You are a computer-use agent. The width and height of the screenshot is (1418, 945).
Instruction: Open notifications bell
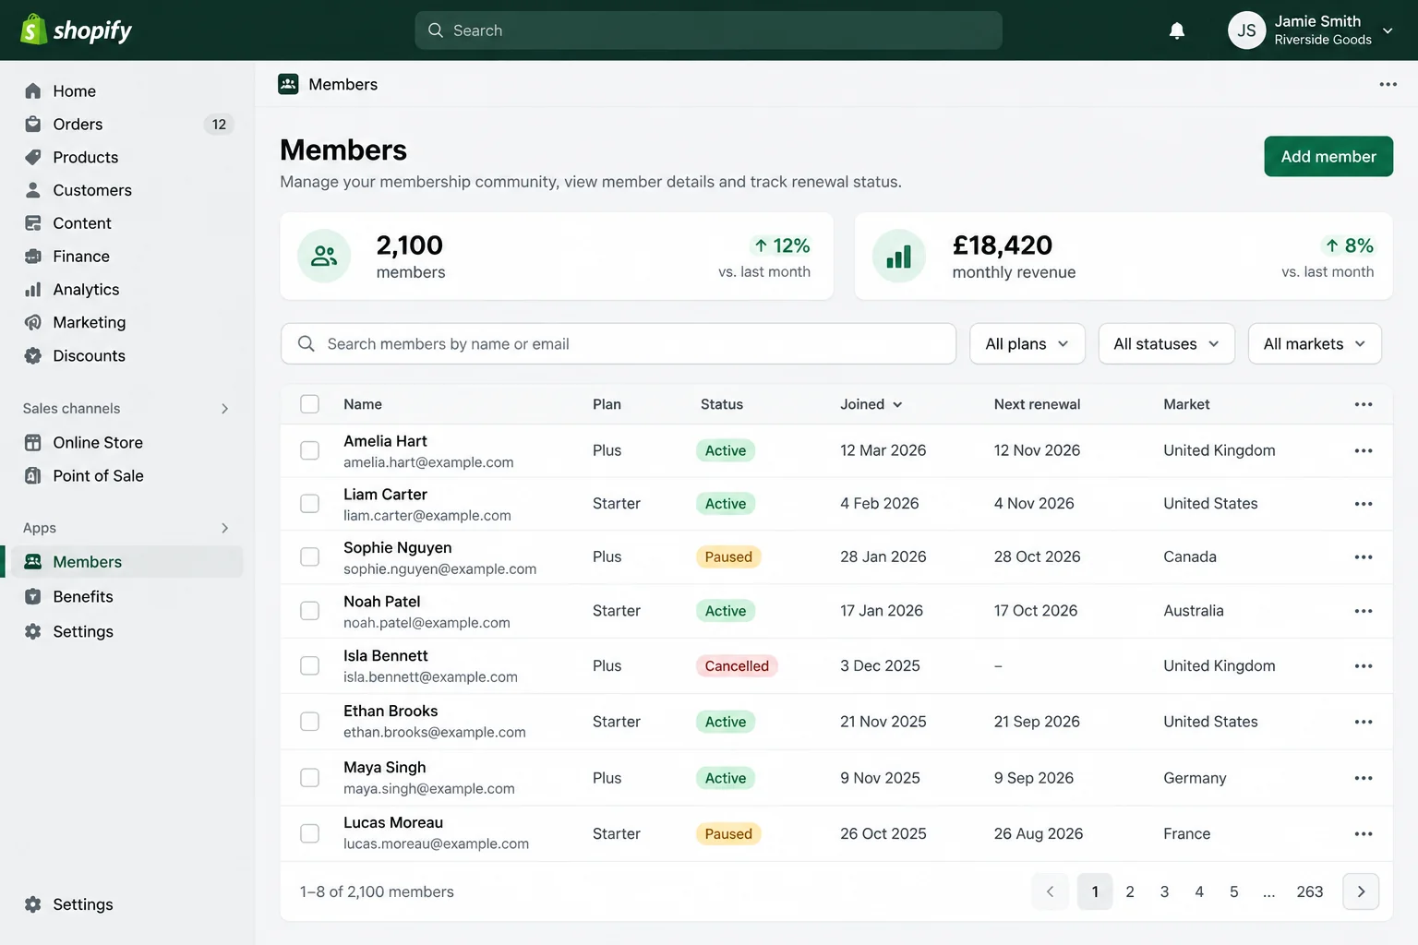1177,30
